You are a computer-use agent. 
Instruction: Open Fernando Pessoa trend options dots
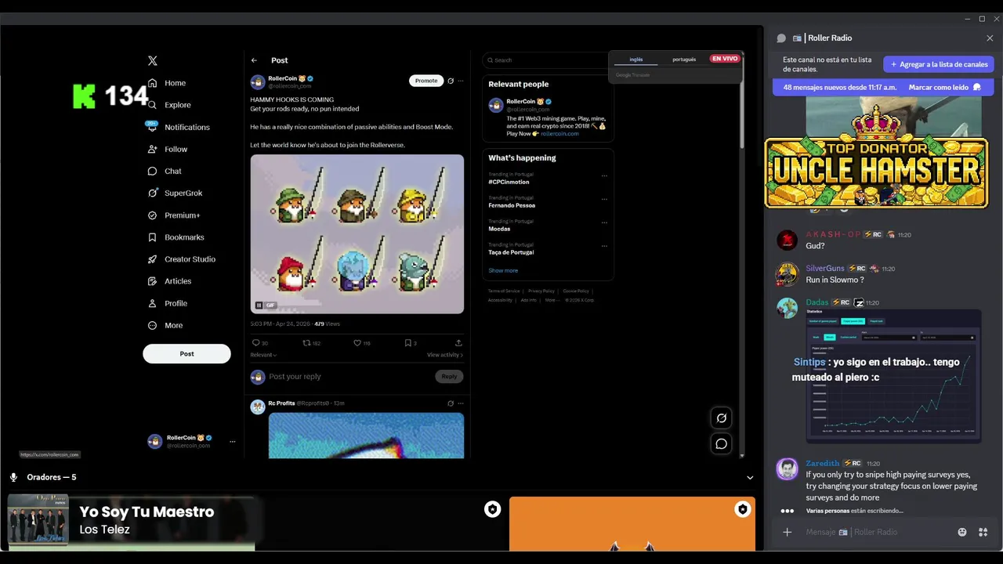point(604,199)
